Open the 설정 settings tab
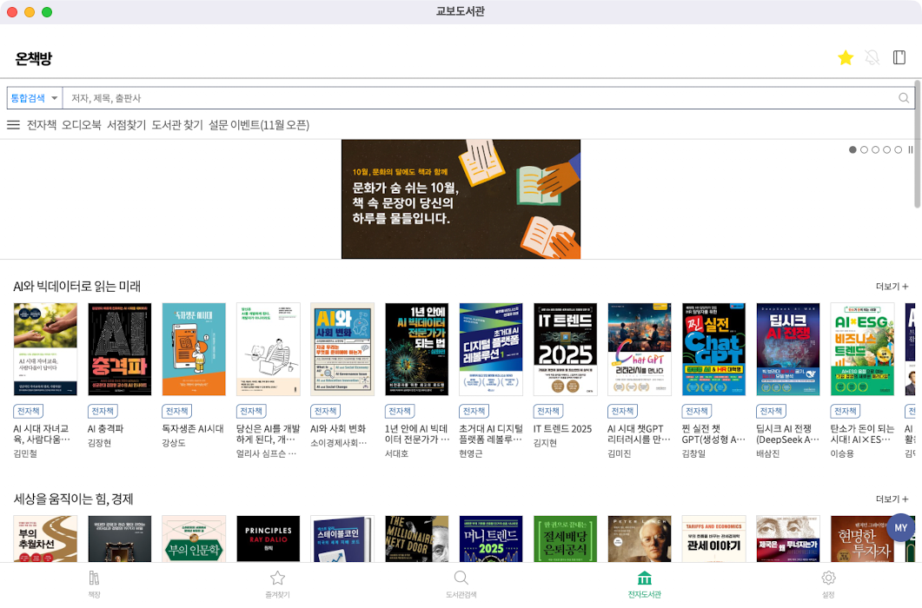 point(828,585)
